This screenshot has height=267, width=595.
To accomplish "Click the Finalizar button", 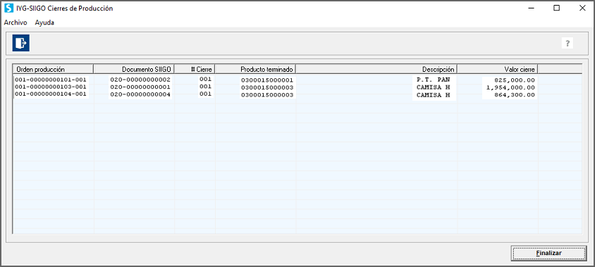I will 548,253.
